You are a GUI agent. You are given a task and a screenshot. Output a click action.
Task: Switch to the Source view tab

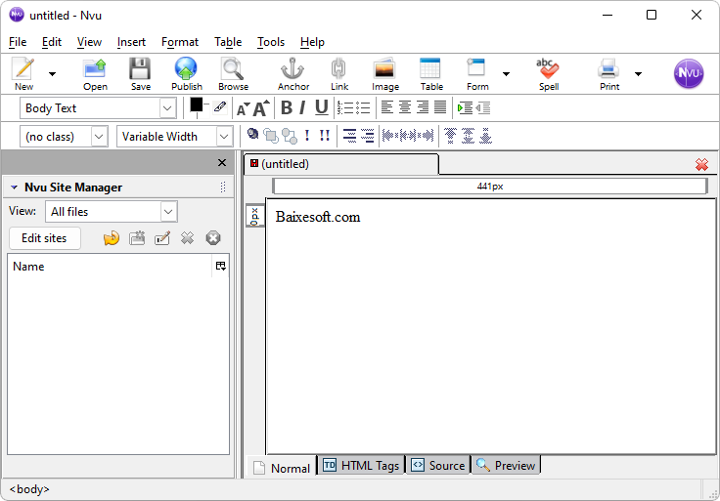coord(437,466)
